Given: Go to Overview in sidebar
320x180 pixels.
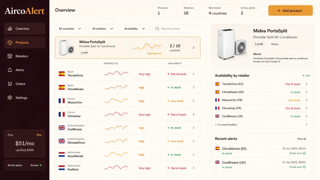Looking at the screenshot, I should (x=25, y=29).
